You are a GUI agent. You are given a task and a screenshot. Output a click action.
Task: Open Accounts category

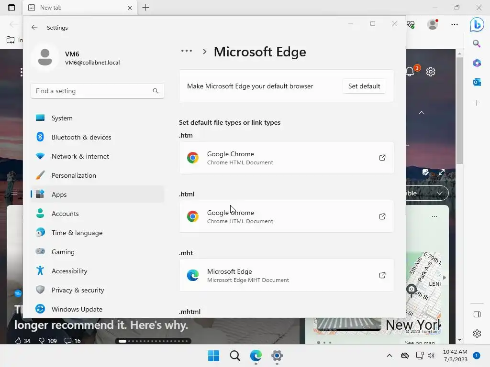98,214
